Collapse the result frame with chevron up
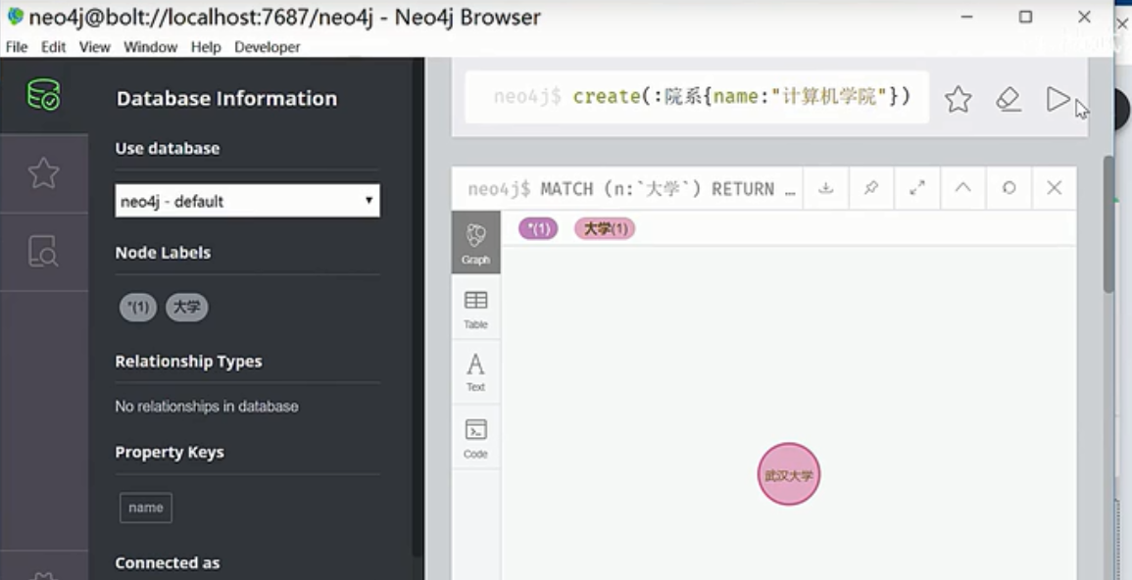1132x580 pixels. [962, 188]
